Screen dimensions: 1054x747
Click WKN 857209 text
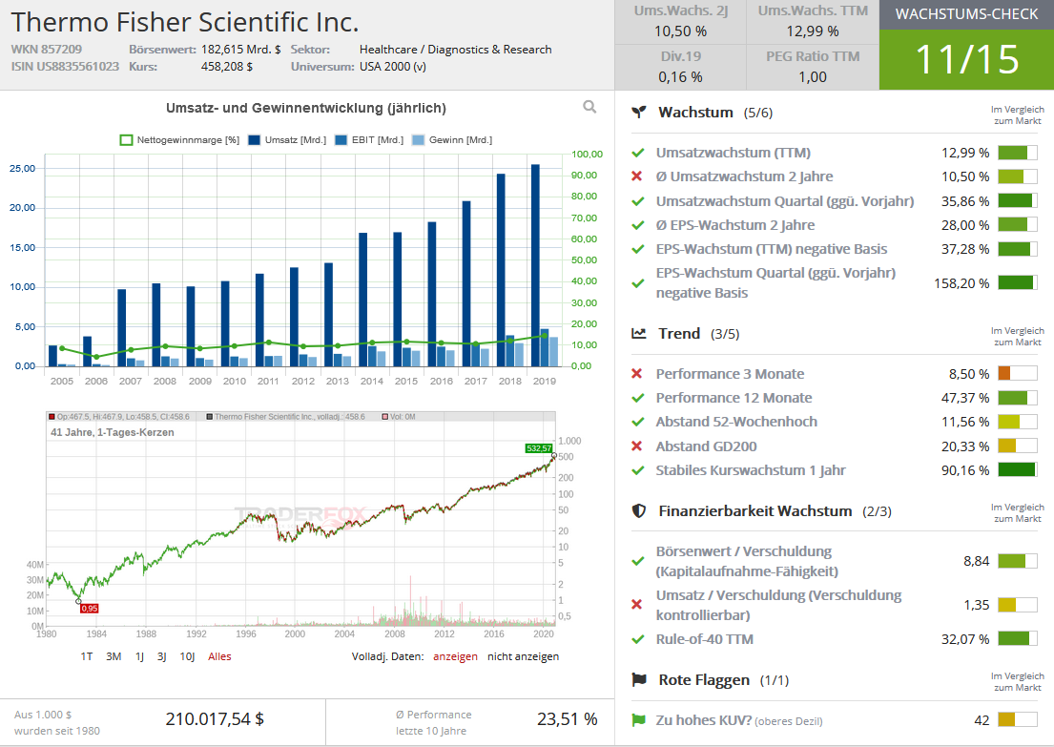pyautogui.click(x=47, y=49)
